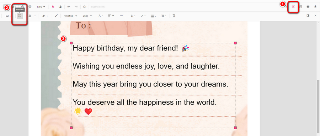Viewport: 320px width, 136px height.
Task: Open the text alignment dropdown
Action: click(111, 16)
